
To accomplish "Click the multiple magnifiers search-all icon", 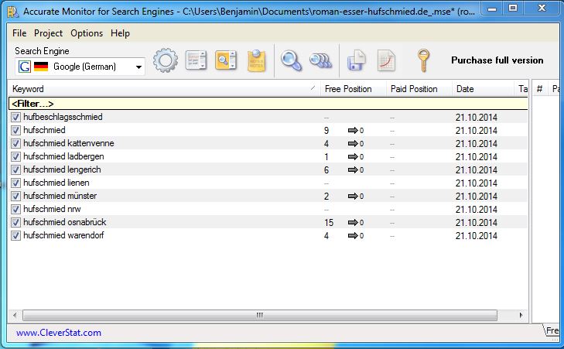I will click(320, 60).
